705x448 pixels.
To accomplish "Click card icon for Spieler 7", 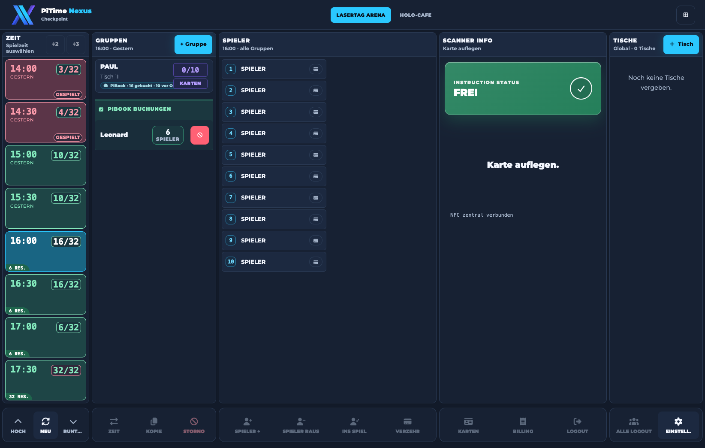I will coord(316,198).
